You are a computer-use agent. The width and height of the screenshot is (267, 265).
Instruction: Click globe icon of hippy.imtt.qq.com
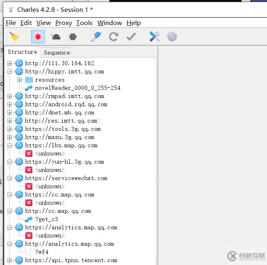click(x=19, y=71)
